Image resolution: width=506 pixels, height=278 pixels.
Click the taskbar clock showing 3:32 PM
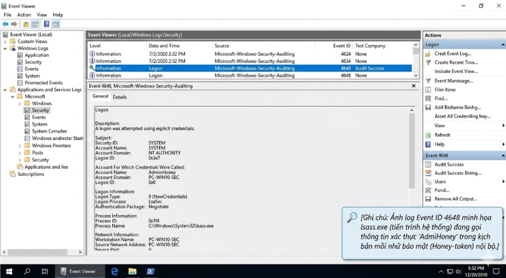476,272
